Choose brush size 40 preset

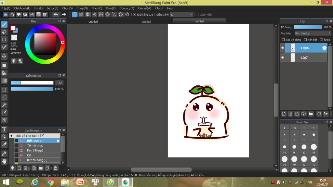coord(294,159)
